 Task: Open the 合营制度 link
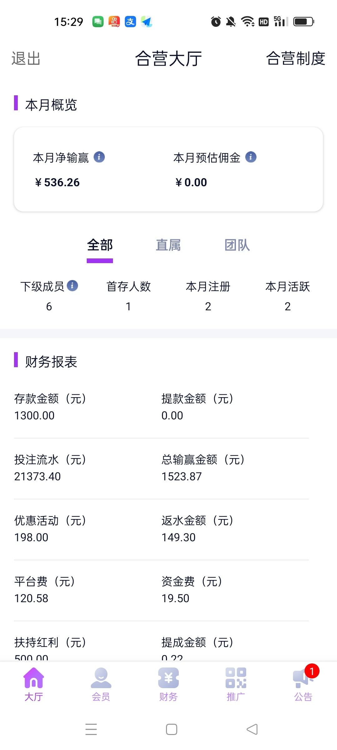tap(295, 59)
